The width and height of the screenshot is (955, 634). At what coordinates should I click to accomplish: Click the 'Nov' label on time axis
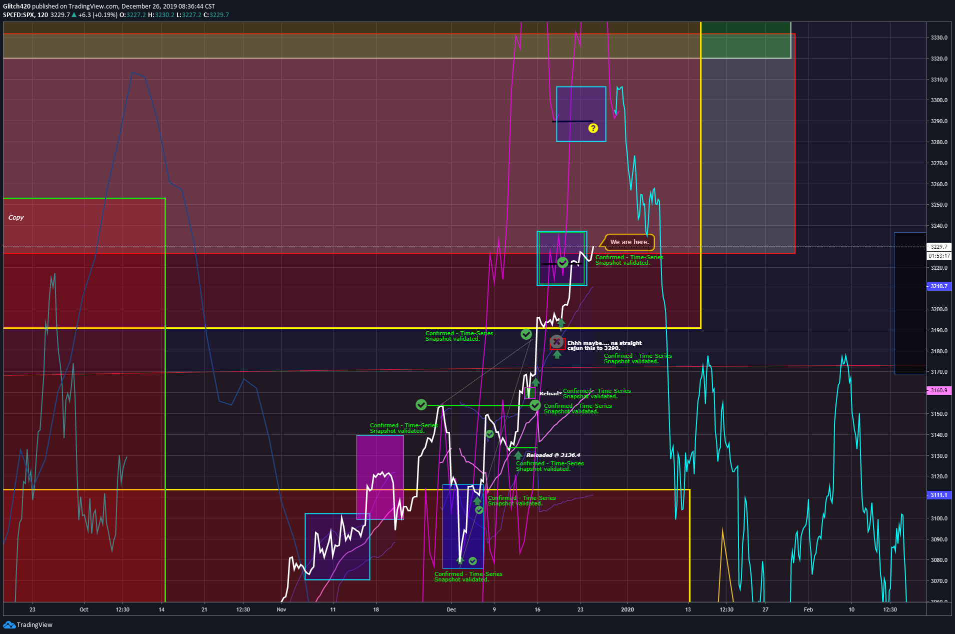click(281, 609)
